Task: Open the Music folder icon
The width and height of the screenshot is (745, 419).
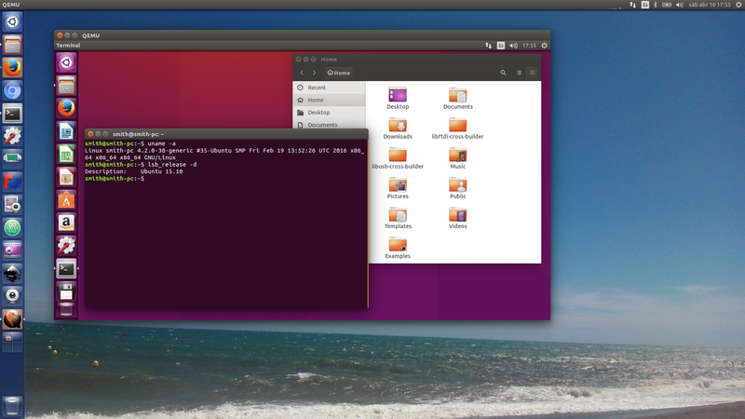Action: point(457,155)
